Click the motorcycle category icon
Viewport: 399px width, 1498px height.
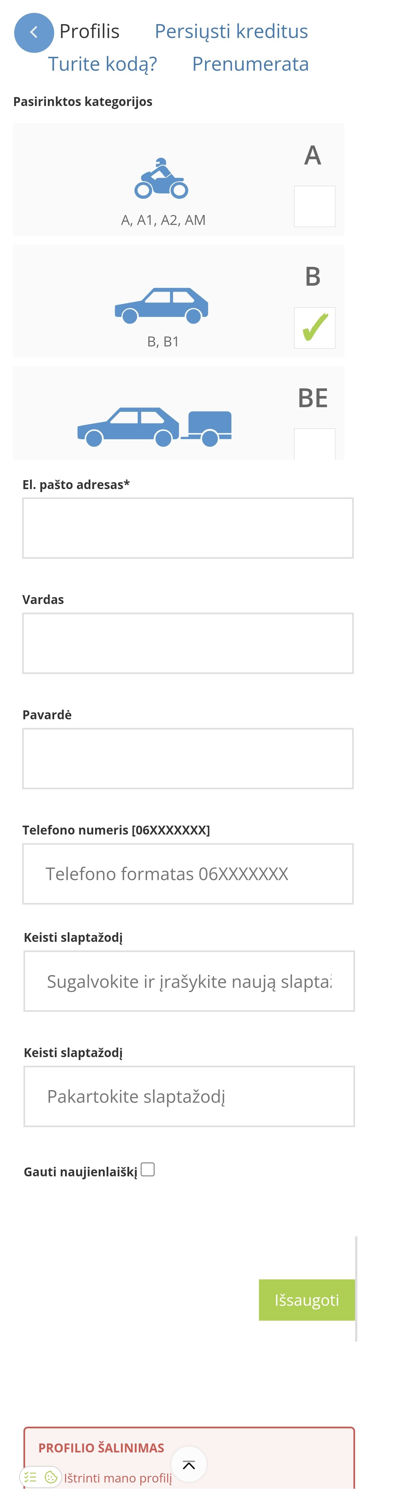(161, 179)
